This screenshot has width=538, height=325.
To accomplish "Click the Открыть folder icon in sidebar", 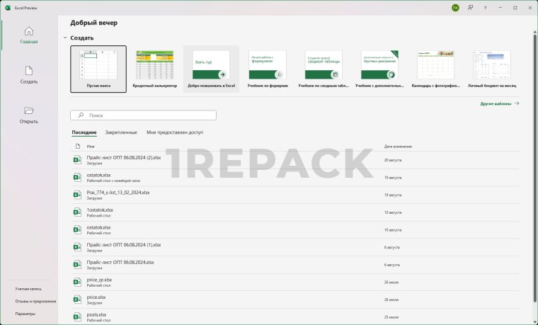I will point(29,111).
